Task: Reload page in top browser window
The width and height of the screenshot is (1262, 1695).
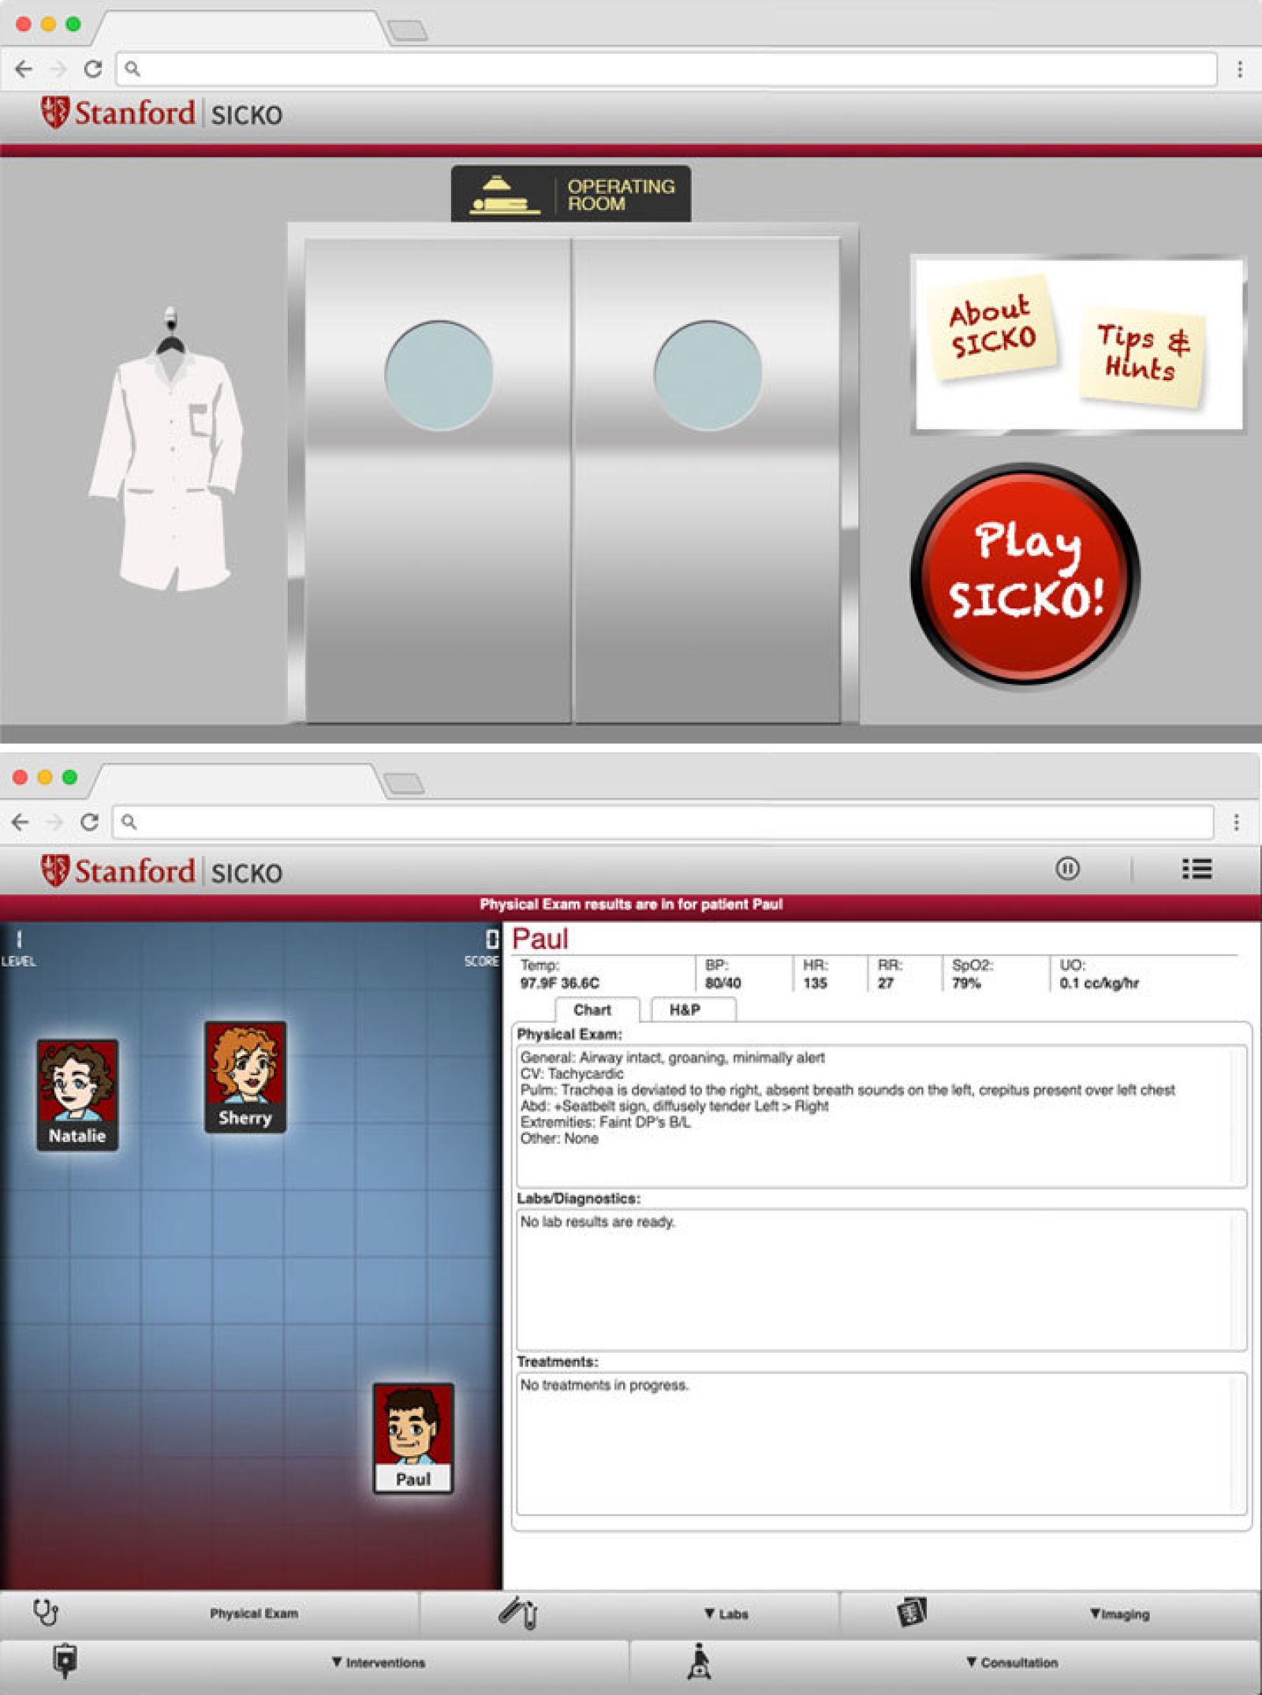Action: point(92,69)
